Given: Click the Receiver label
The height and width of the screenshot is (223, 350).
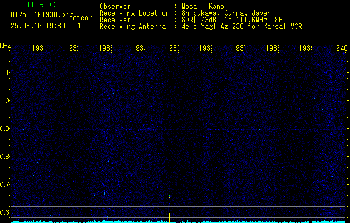Looking at the screenshot, I should pos(115,20).
